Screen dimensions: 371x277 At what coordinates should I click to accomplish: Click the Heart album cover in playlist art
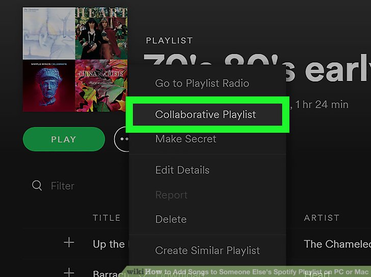101,33
